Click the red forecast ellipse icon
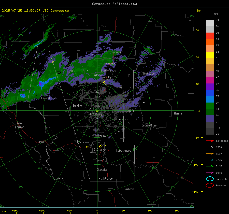The width and height of the screenshot is (229, 214). (x=210, y=185)
